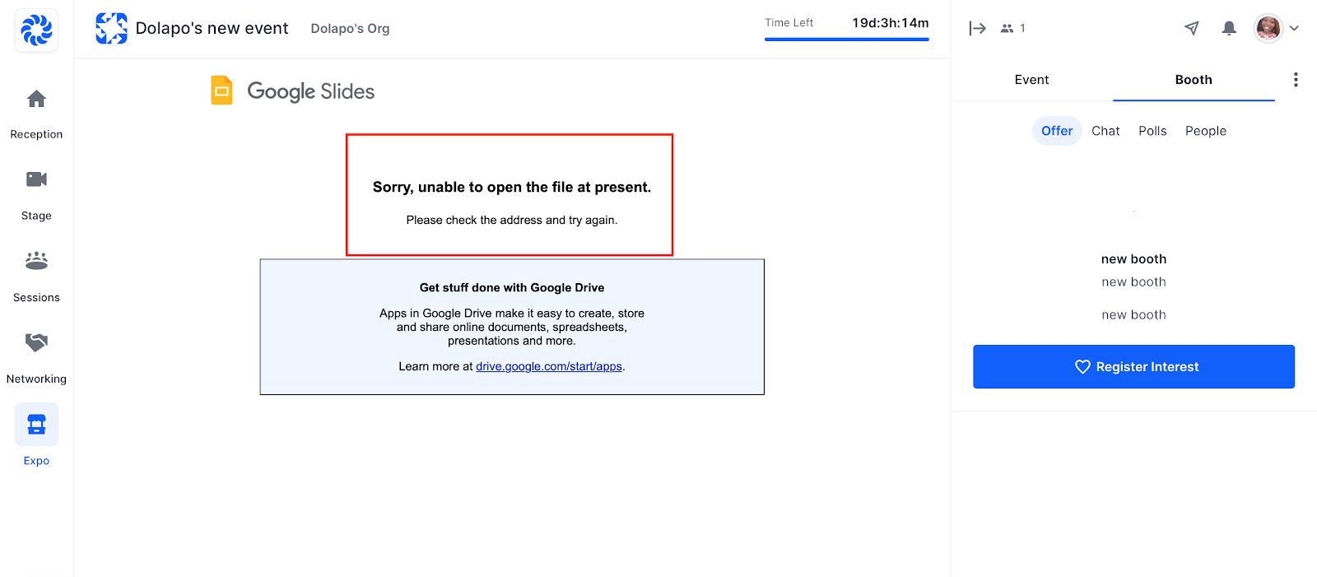Image resolution: width=1317 pixels, height=577 pixels.
Task: Open the Sessions people icon
Action: 36,261
